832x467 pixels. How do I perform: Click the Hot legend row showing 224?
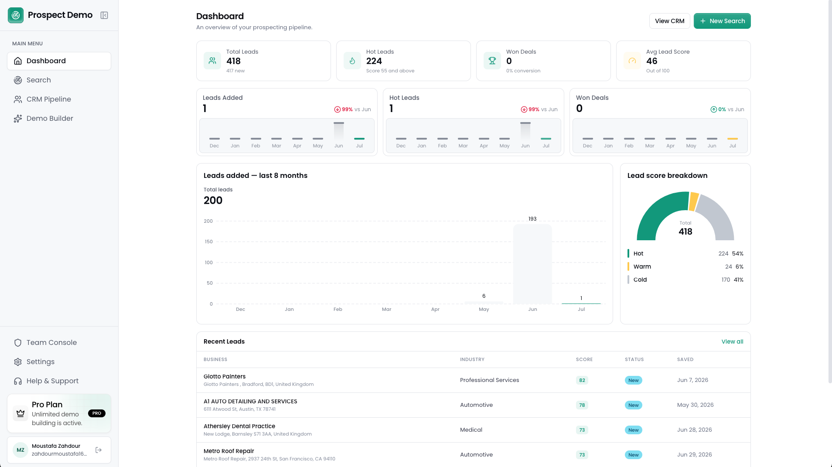click(x=685, y=253)
